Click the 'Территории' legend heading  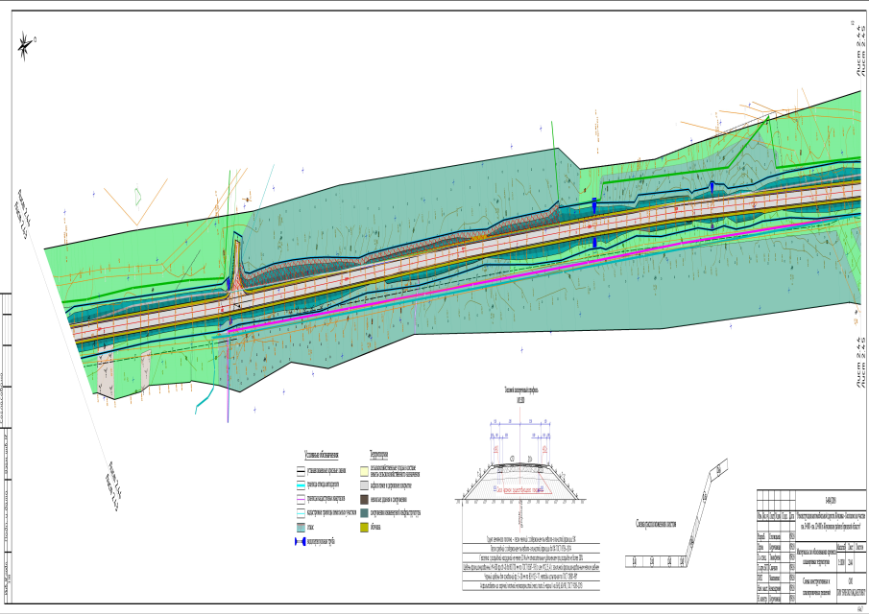[377, 454]
